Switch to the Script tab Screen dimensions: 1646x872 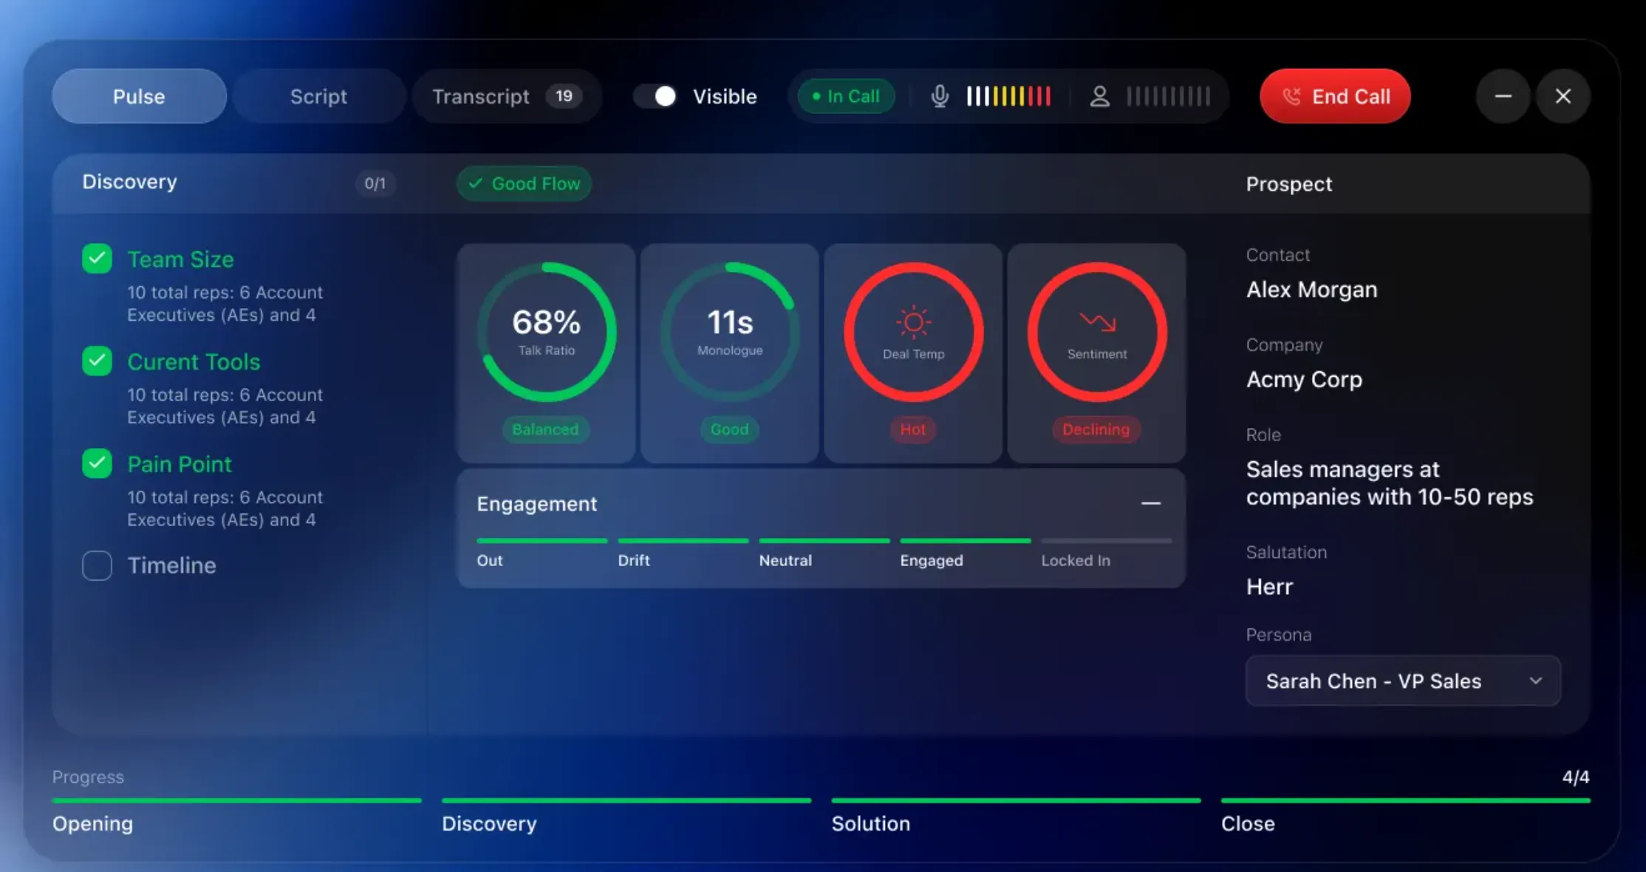pos(318,96)
